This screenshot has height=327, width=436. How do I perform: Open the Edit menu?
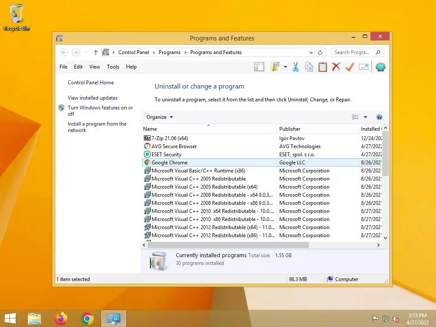point(78,67)
